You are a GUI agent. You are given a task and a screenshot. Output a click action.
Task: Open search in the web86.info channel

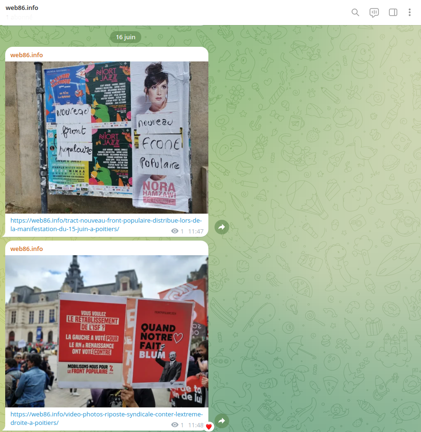(x=355, y=12)
